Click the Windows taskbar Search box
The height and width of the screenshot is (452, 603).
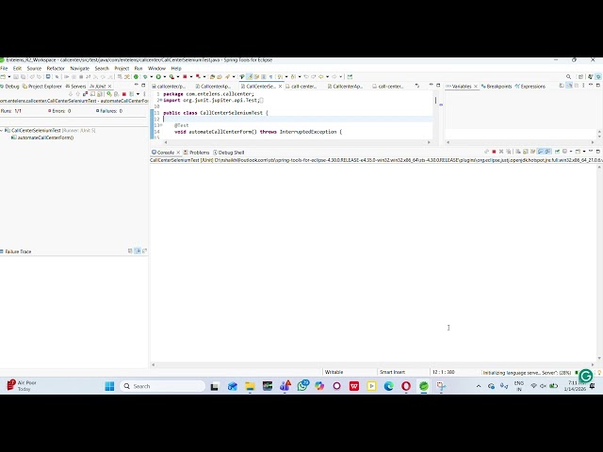pos(165,386)
